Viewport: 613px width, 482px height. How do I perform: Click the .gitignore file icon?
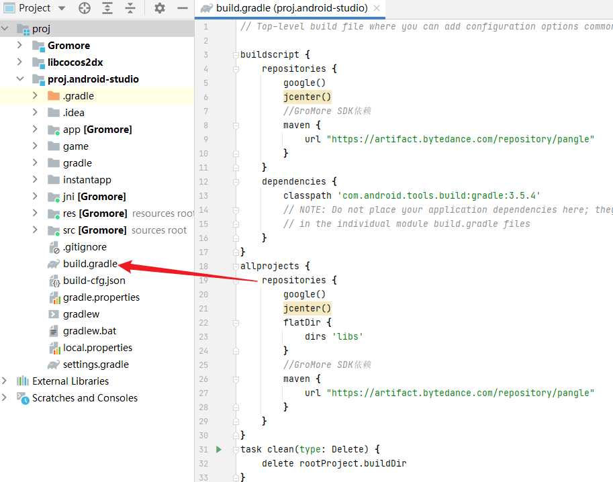point(54,248)
